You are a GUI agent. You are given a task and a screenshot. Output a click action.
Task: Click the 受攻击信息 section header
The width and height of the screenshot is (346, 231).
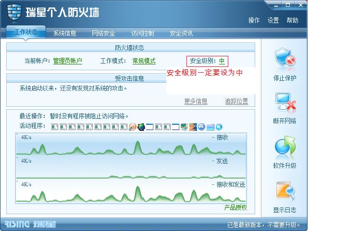(130, 78)
